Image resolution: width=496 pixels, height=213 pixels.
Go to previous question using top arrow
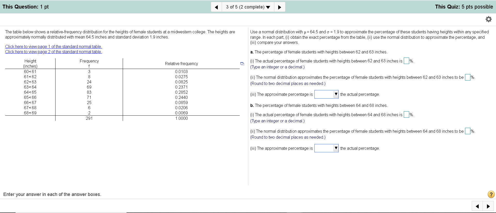tap(216, 7)
